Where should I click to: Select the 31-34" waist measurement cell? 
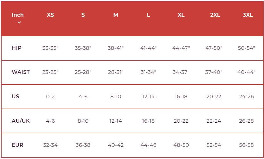(148, 72)
